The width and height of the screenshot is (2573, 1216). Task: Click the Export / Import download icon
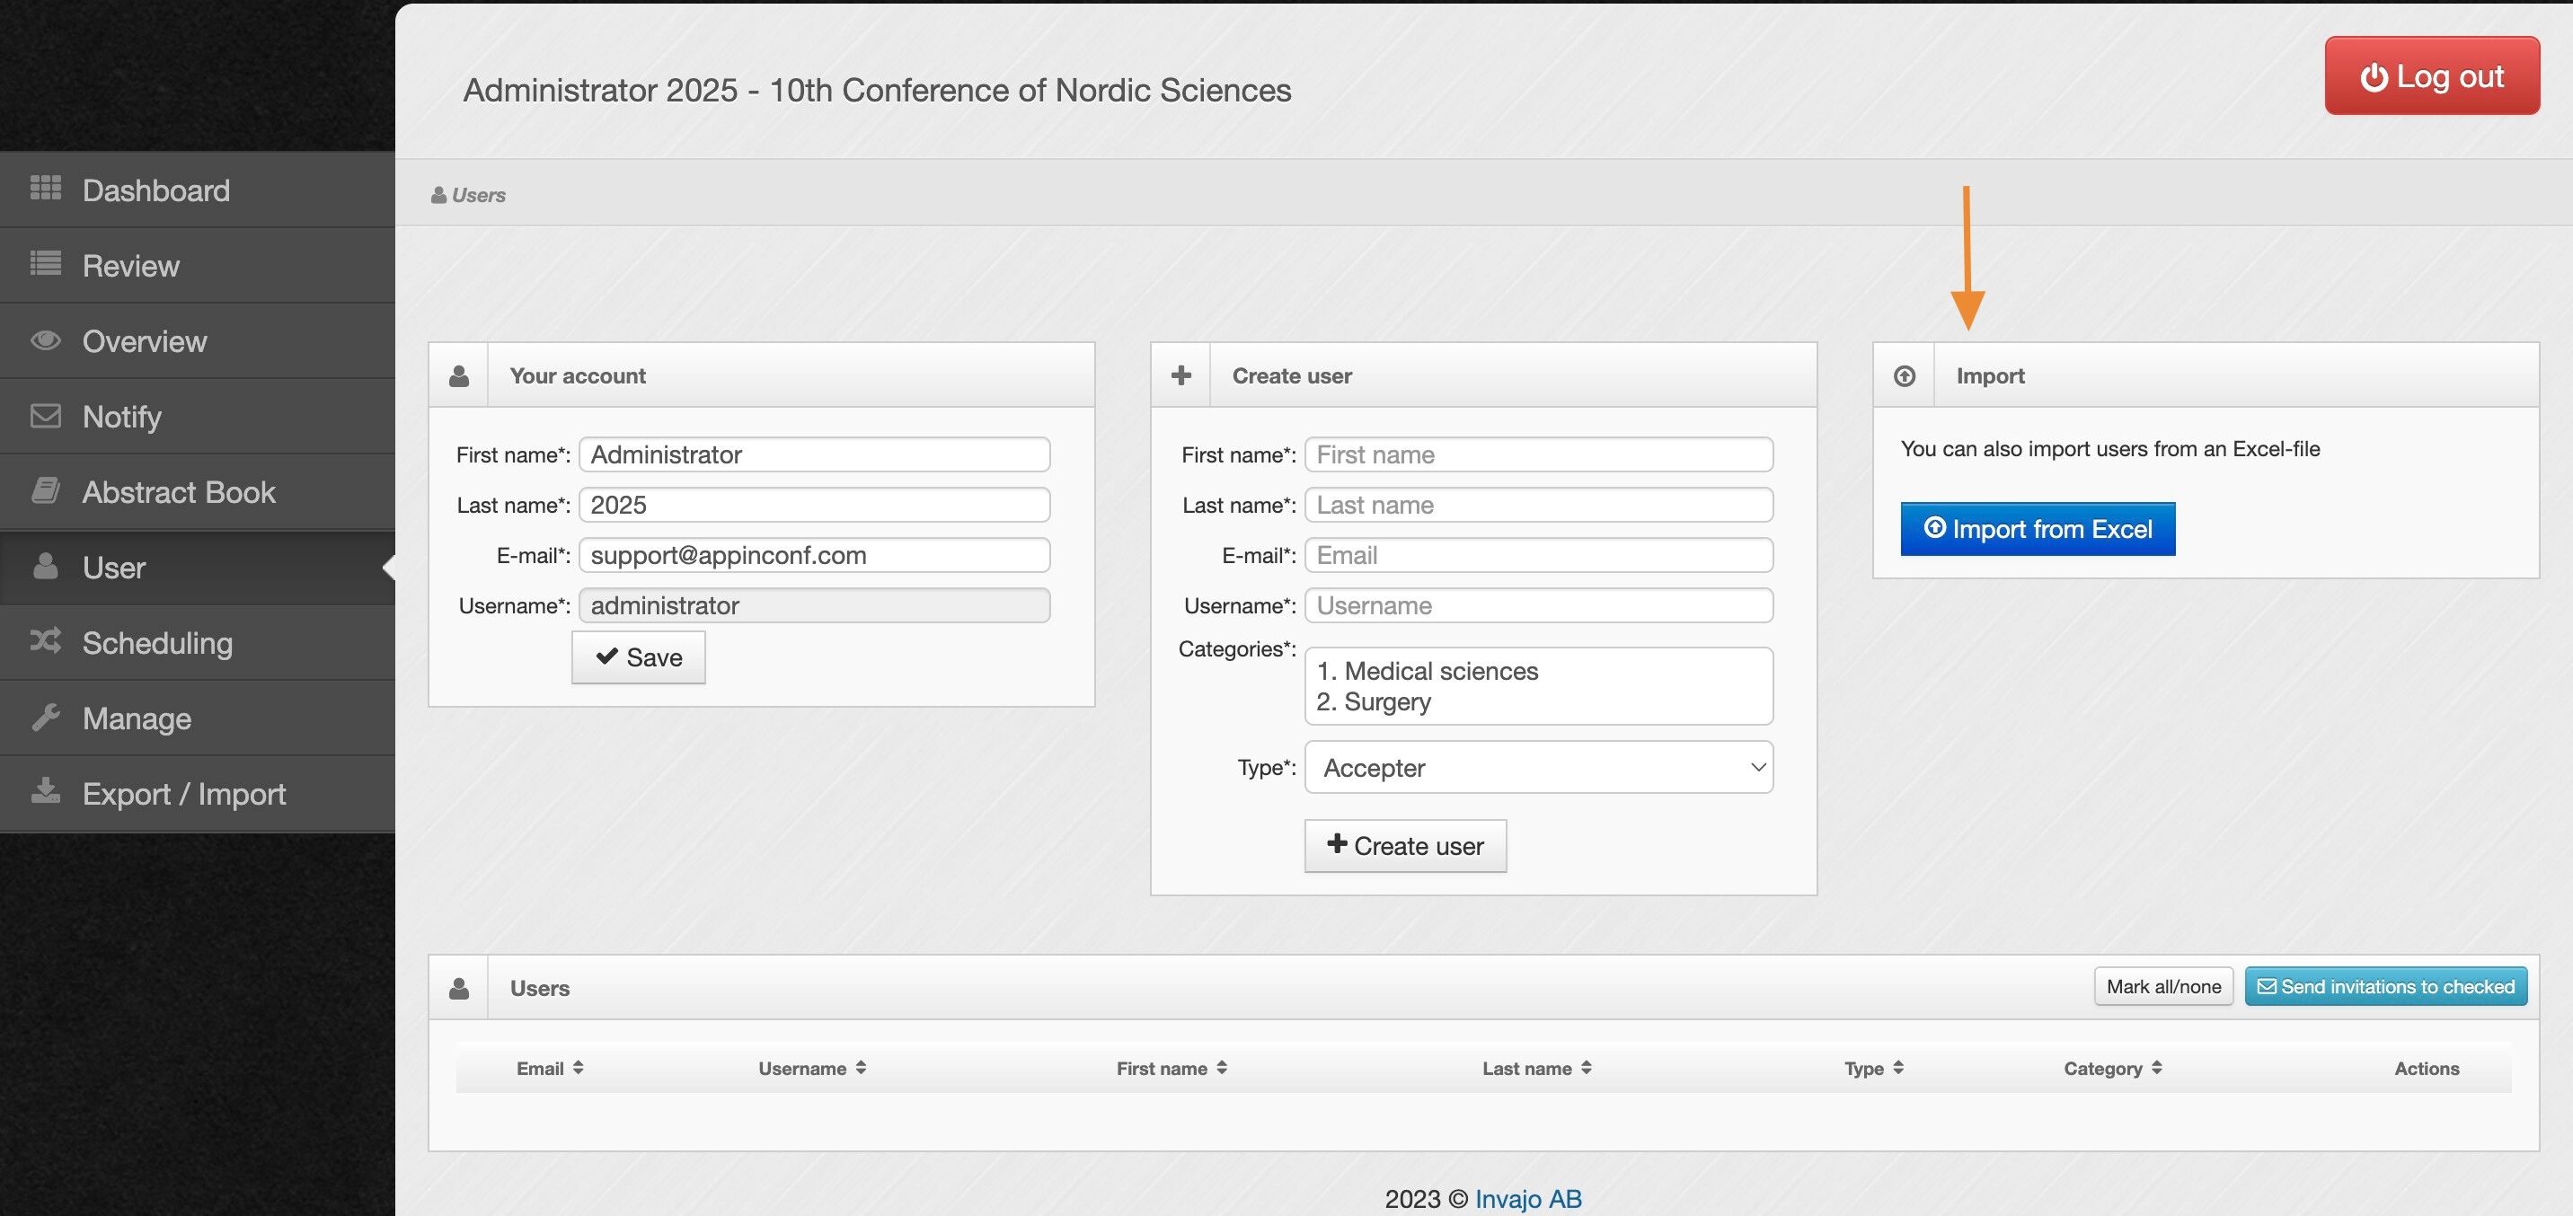coord(45,792)
